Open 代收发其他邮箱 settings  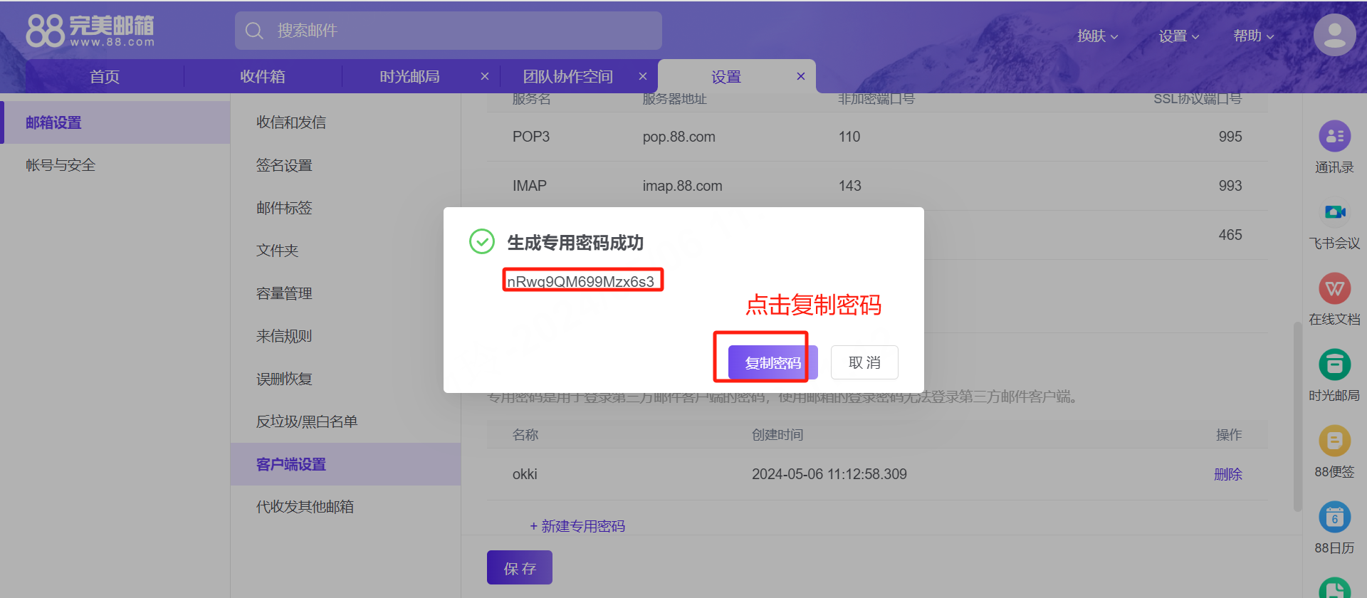345,507
